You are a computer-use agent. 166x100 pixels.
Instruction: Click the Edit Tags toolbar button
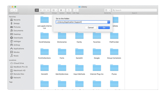76,10
